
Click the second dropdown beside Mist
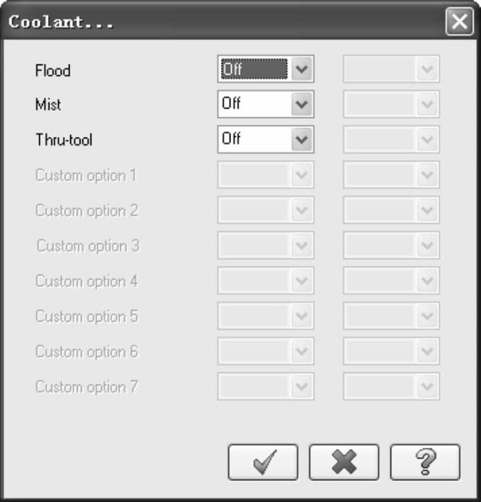point(391,104)
